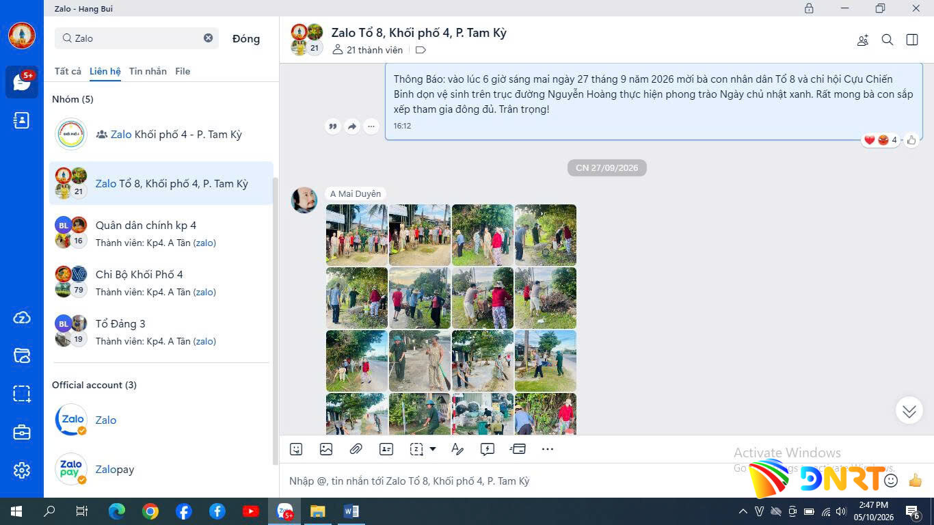Open the cloud folder icon in sidebar
Screen dimensions: 934x525
(x=22, y=355)
